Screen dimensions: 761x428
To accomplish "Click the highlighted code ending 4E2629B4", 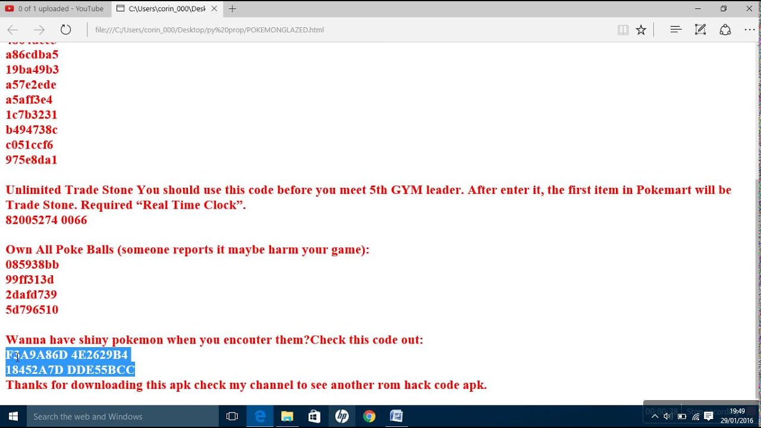I will (x=67, y=355).
